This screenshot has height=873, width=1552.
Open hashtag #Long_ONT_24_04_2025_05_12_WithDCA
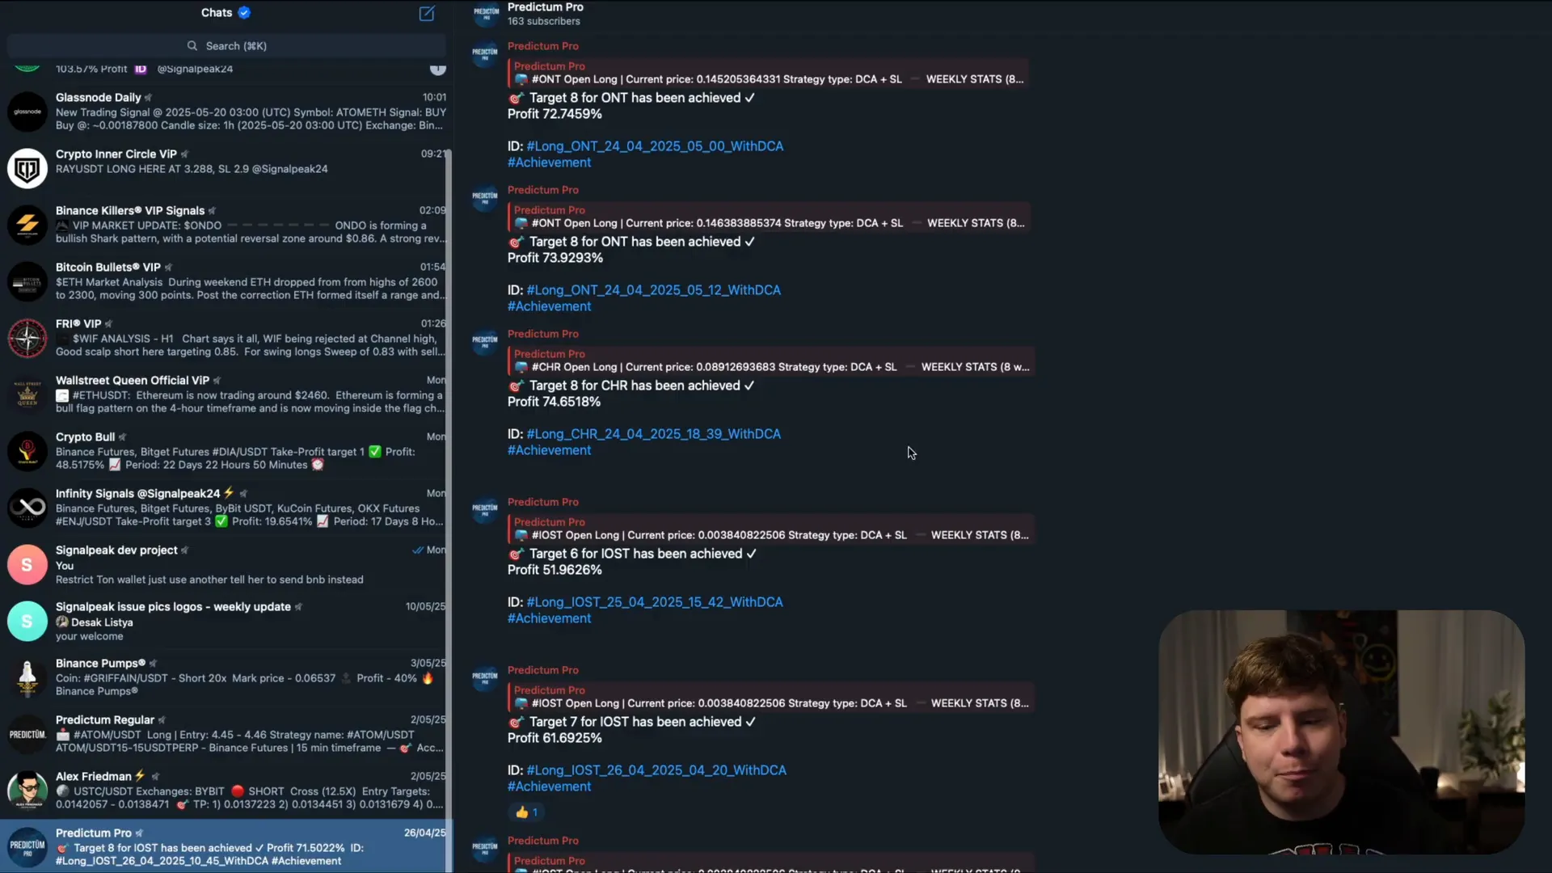653,290
